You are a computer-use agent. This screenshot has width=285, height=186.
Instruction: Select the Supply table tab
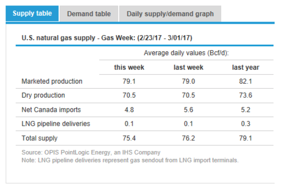[32, 14]
